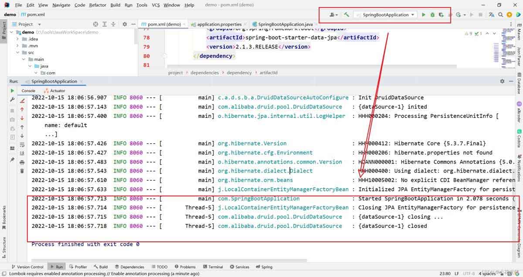Click the Translate icon in top toolbar
Image resolution: width=523 pixels, height=277 pixels.
point(491,15)
